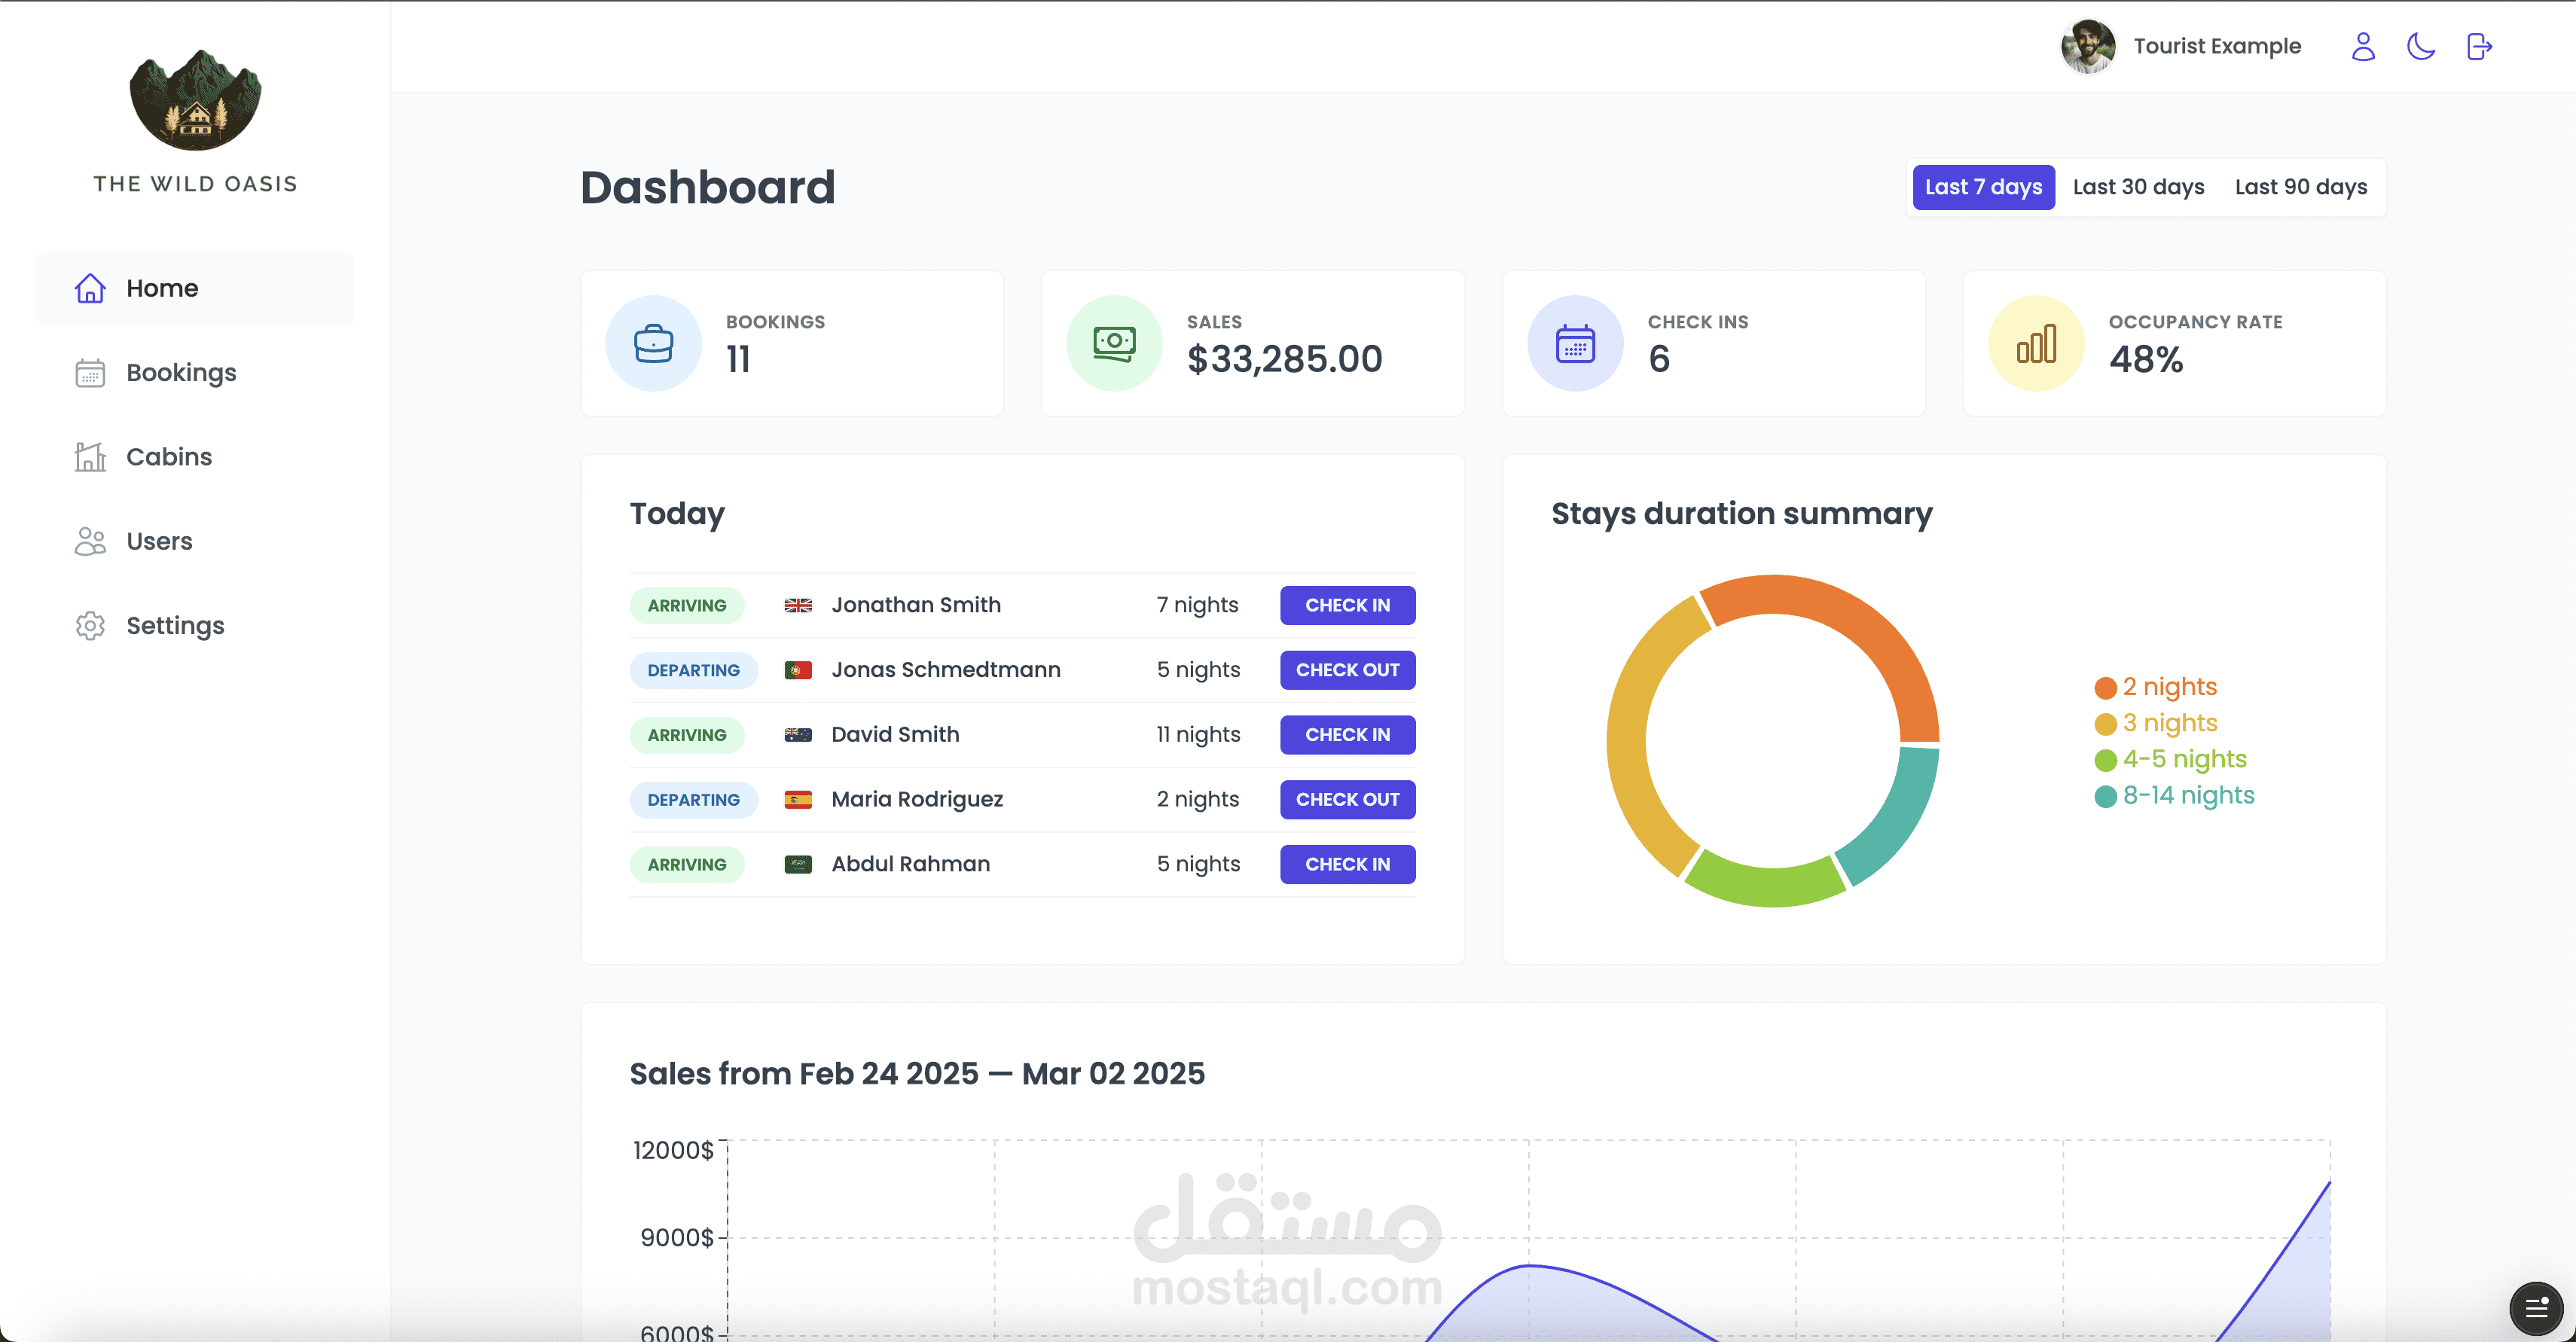Click the Tourist Example avatar photo
The width and height of the screenshot is (2576, 1342).
tap(2088, 46)
